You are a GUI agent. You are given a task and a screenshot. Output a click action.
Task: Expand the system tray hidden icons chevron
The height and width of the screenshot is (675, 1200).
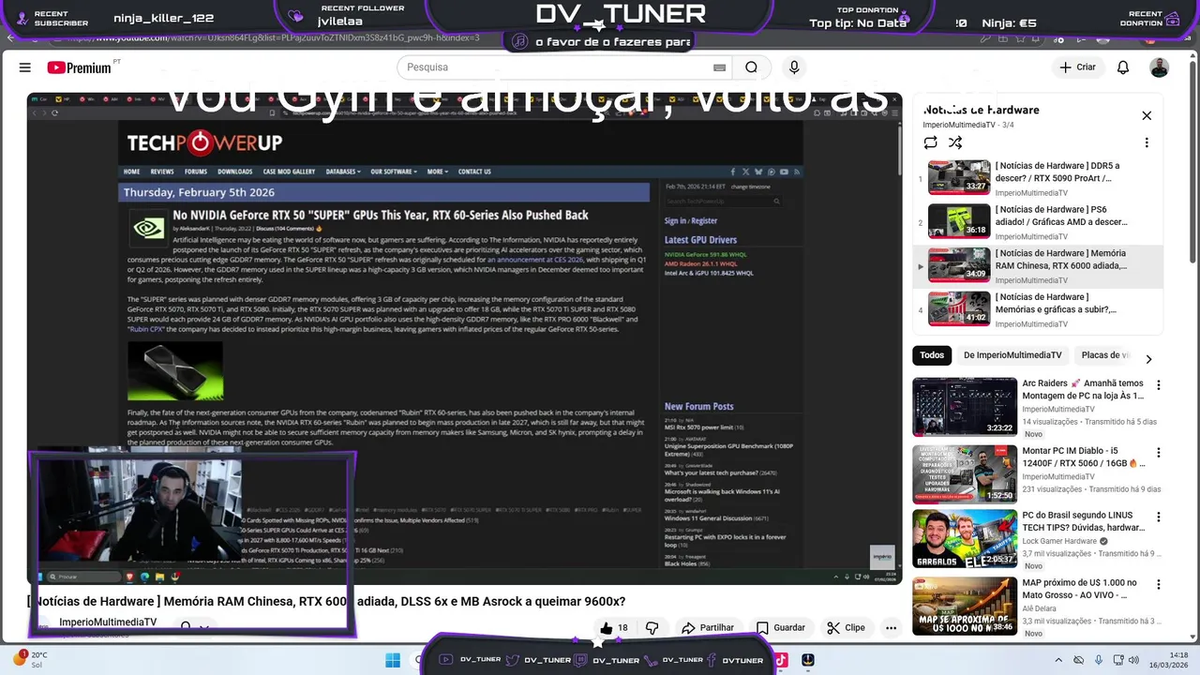(1058, 660)
